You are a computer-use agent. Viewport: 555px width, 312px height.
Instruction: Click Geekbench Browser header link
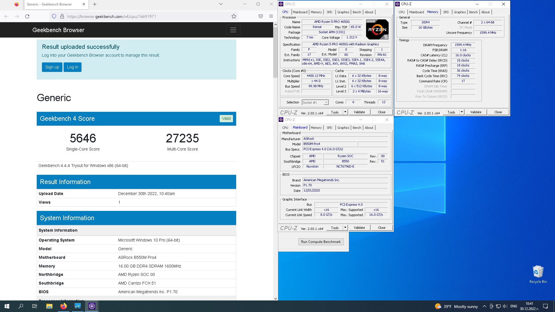(58, 30)
